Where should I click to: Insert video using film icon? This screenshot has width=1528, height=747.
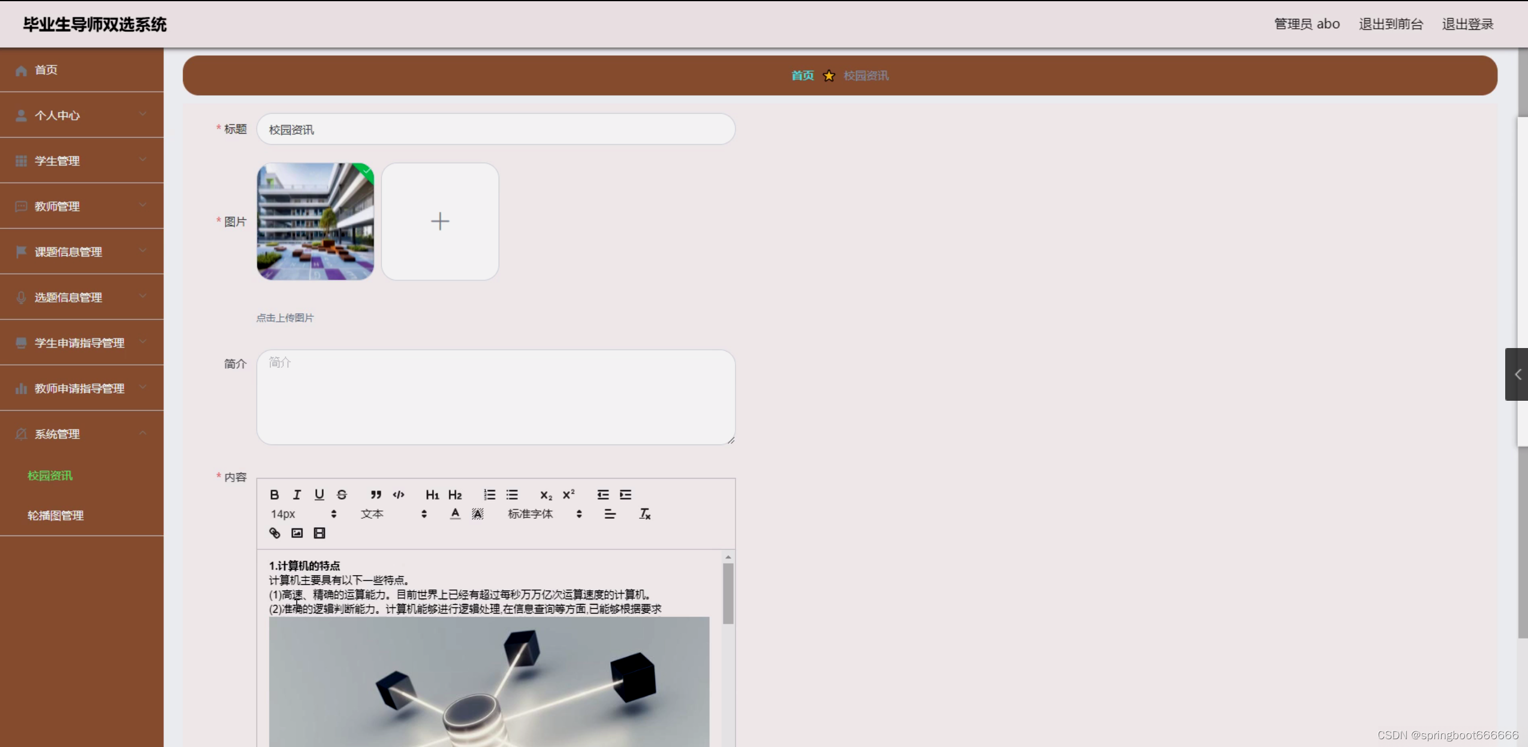pos(320,533)
